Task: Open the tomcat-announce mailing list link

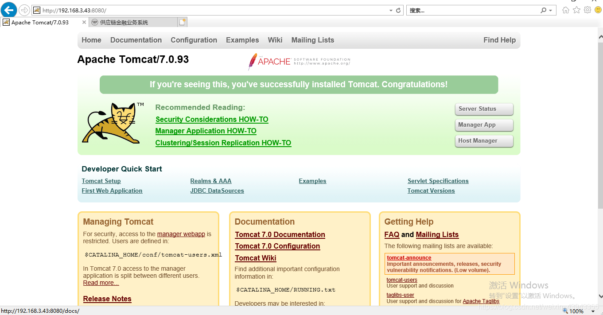Action: click(x=409, y=257)
